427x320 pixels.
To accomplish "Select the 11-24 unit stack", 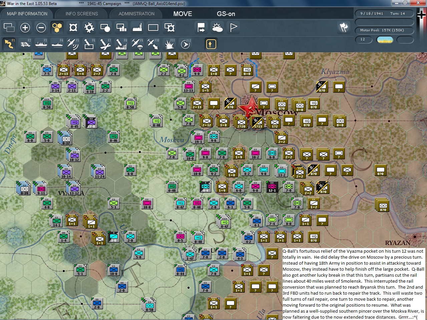I will [x=99, y=172].
